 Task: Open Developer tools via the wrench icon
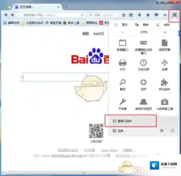(122, 102)
